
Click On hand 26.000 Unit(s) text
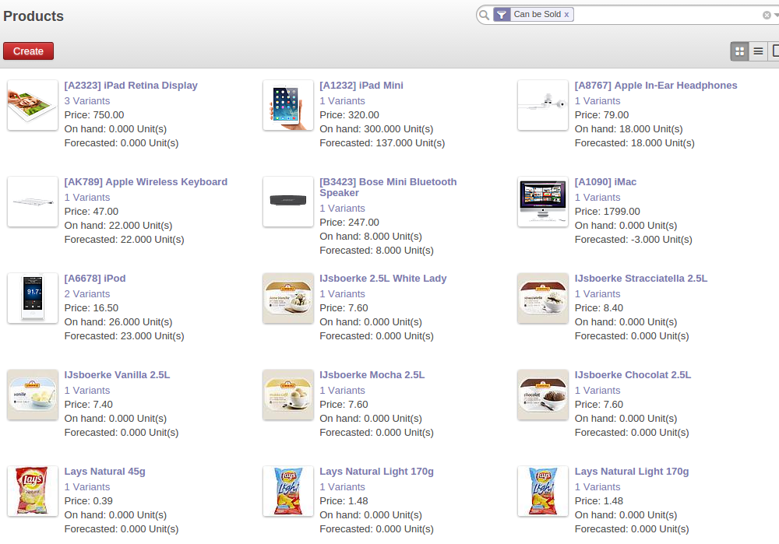[x=118, y=321]
